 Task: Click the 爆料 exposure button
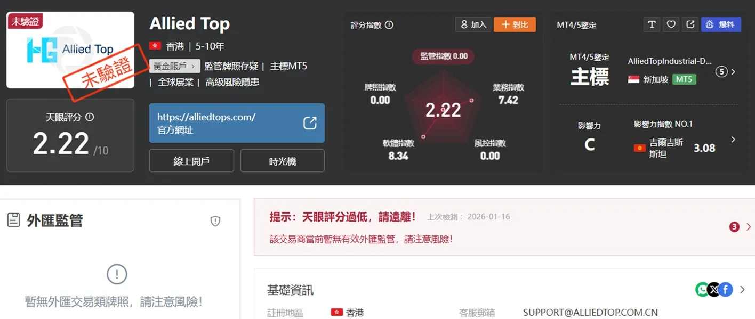pyautogui.click(x=721, y=24)
